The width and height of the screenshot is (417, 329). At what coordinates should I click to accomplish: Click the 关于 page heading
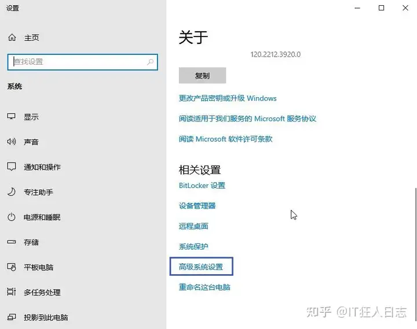193,37
